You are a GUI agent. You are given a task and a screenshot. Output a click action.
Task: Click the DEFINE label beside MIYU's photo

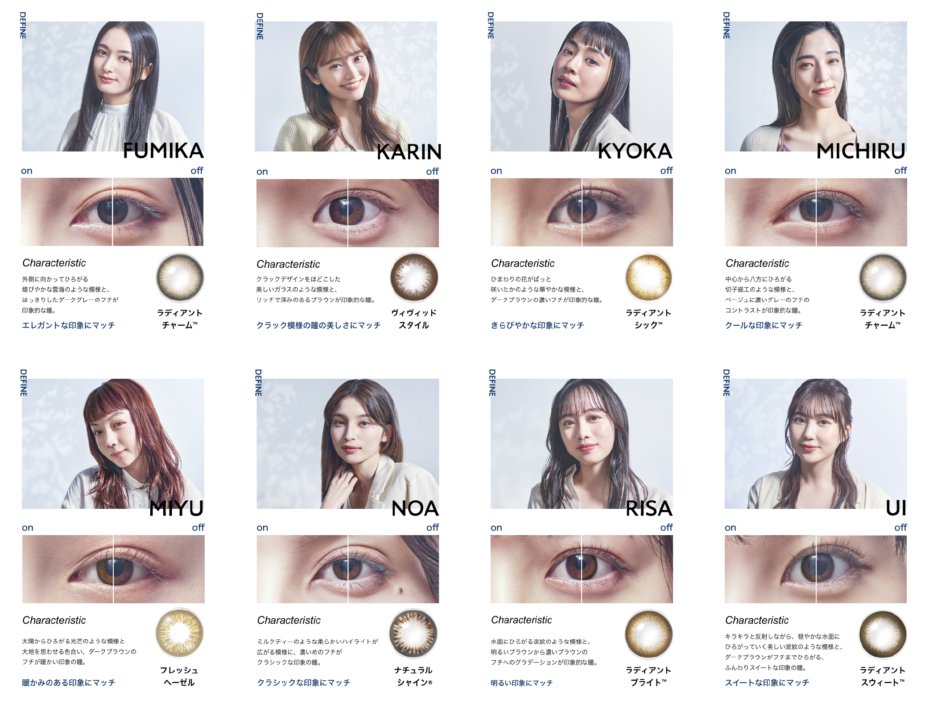24,383
